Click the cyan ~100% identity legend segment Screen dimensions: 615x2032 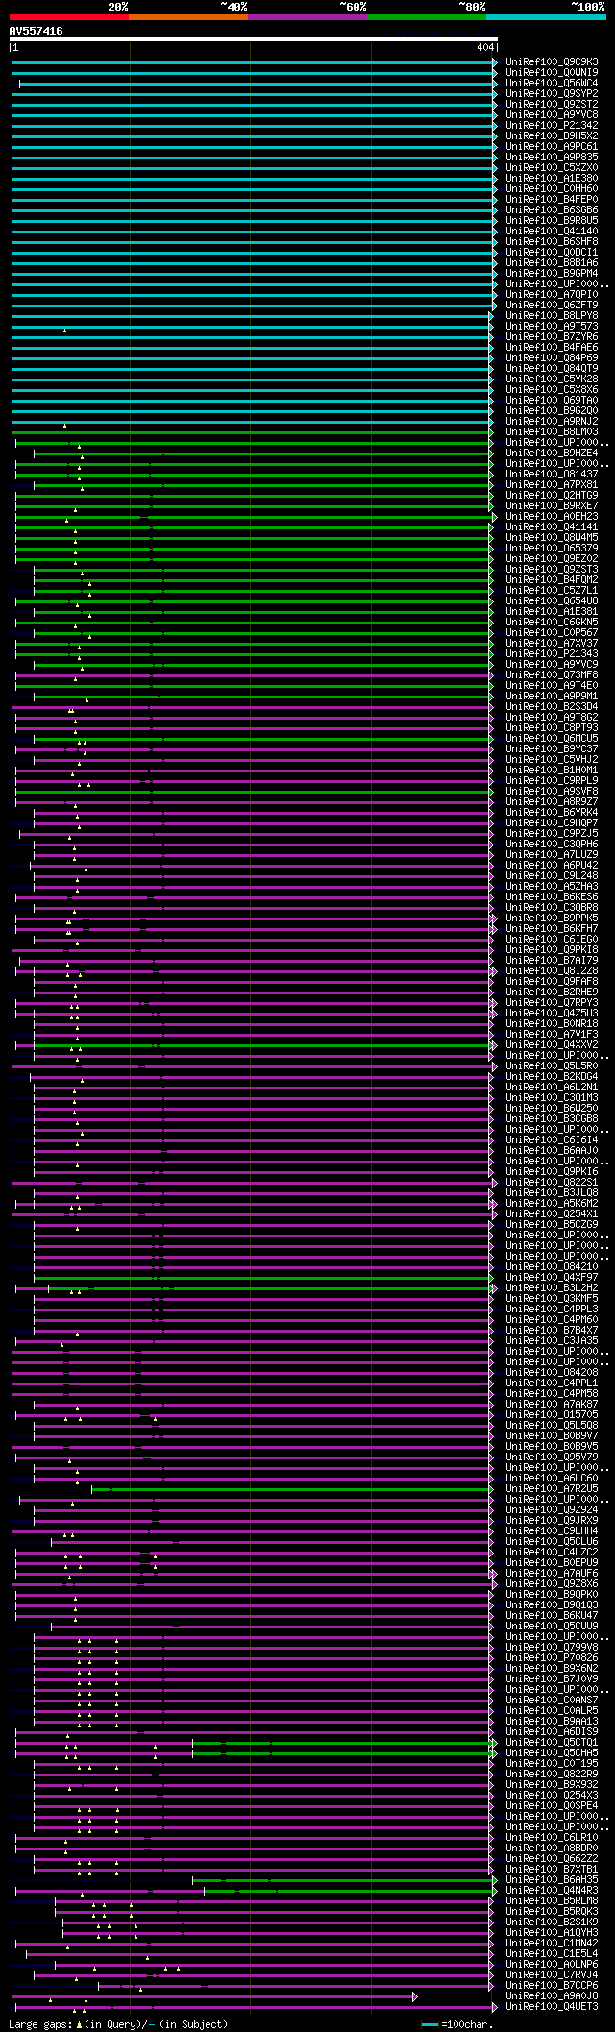tap(546, 17)
